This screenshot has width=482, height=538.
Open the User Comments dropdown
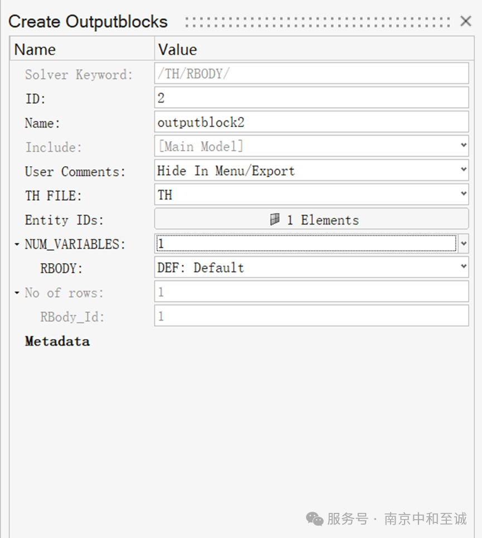tap(464, 169)
